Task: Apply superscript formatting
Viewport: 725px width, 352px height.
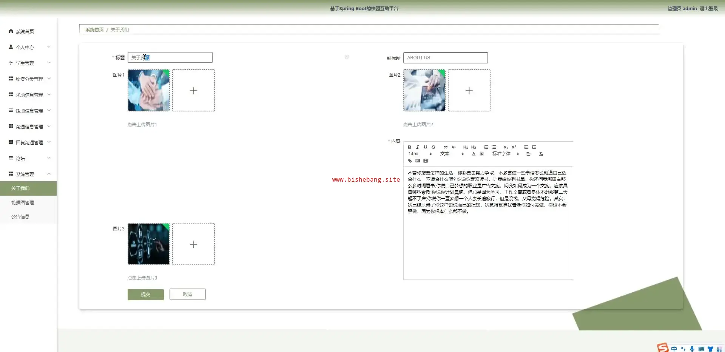Action: 514,147
